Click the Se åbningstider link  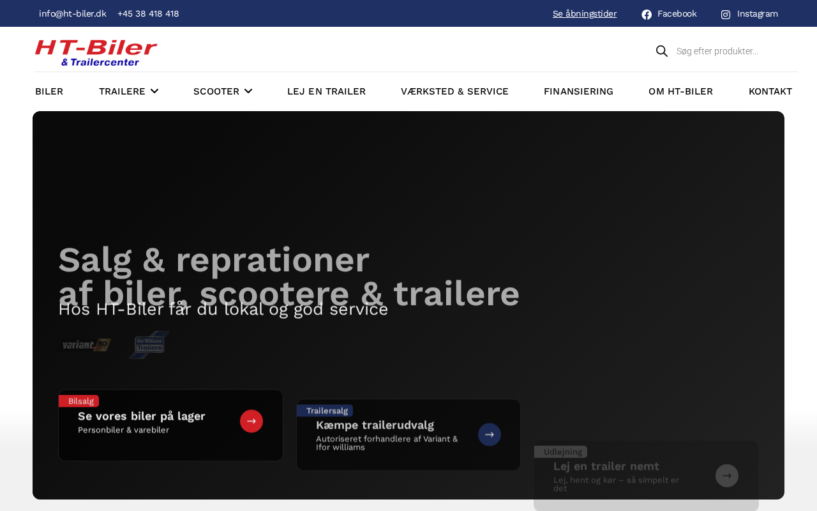coord(585,13)
